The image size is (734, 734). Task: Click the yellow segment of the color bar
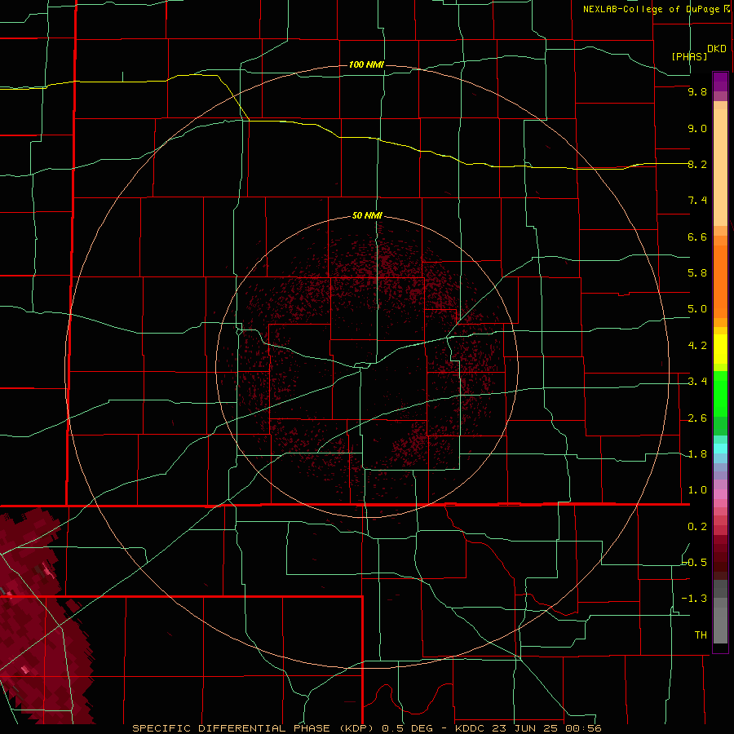tap(720, 349)
